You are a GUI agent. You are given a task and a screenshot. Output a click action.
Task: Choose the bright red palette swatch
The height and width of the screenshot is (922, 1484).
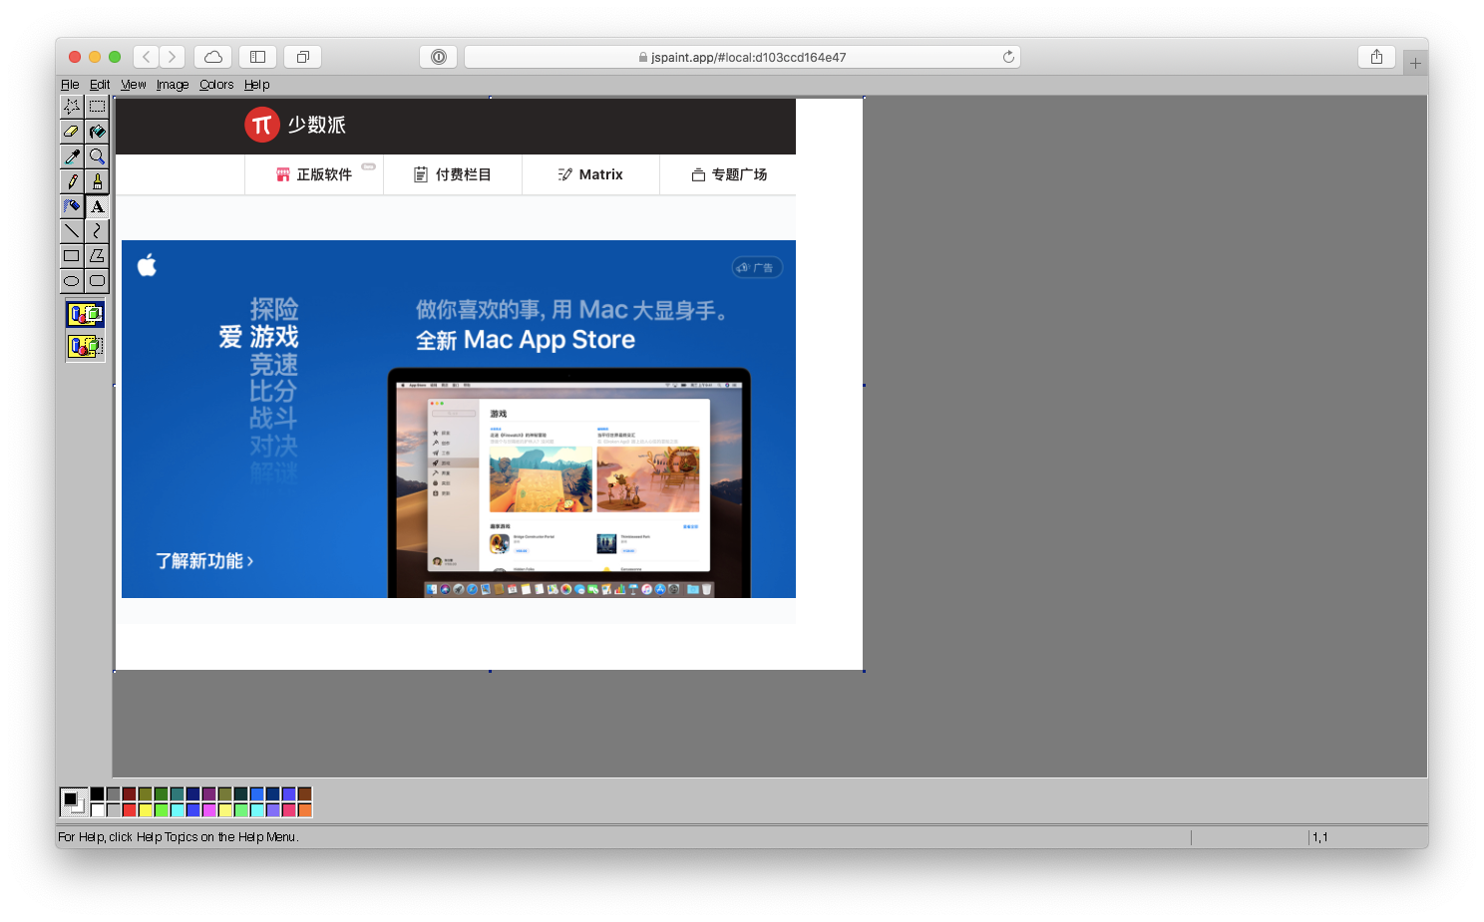(129, 810)
